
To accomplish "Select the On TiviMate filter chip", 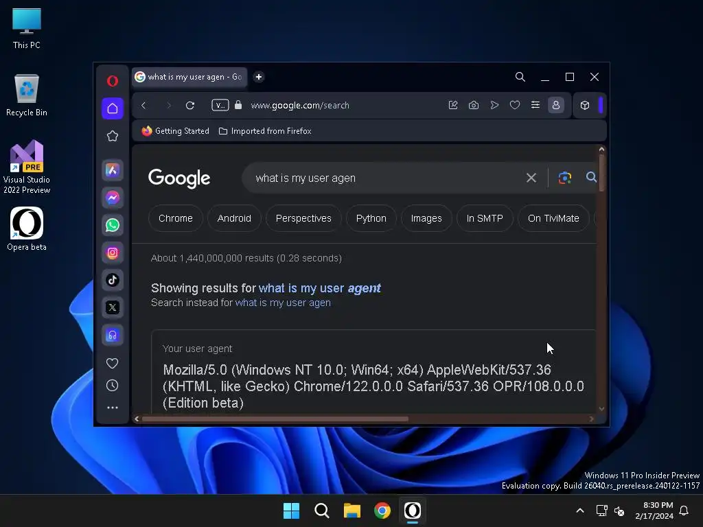I will coord(553,218).
